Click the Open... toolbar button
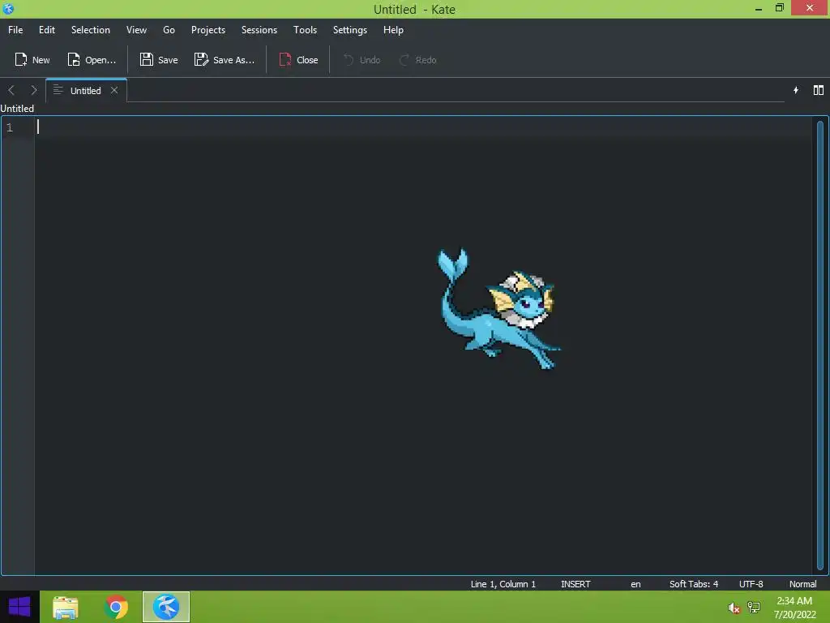The image size is (830, 623). [x=92, y=60]
